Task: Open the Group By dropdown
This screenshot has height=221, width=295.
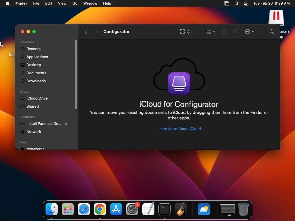Action: coord(210,32)
